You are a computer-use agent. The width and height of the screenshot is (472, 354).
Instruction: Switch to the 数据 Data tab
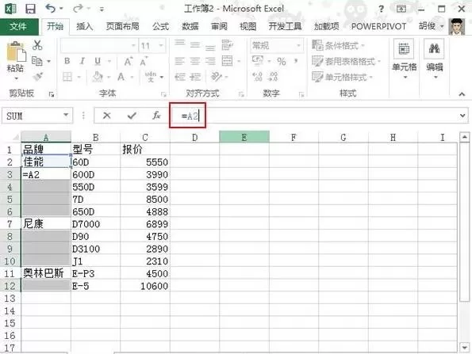pyautogui.click(x=190, y=27)
